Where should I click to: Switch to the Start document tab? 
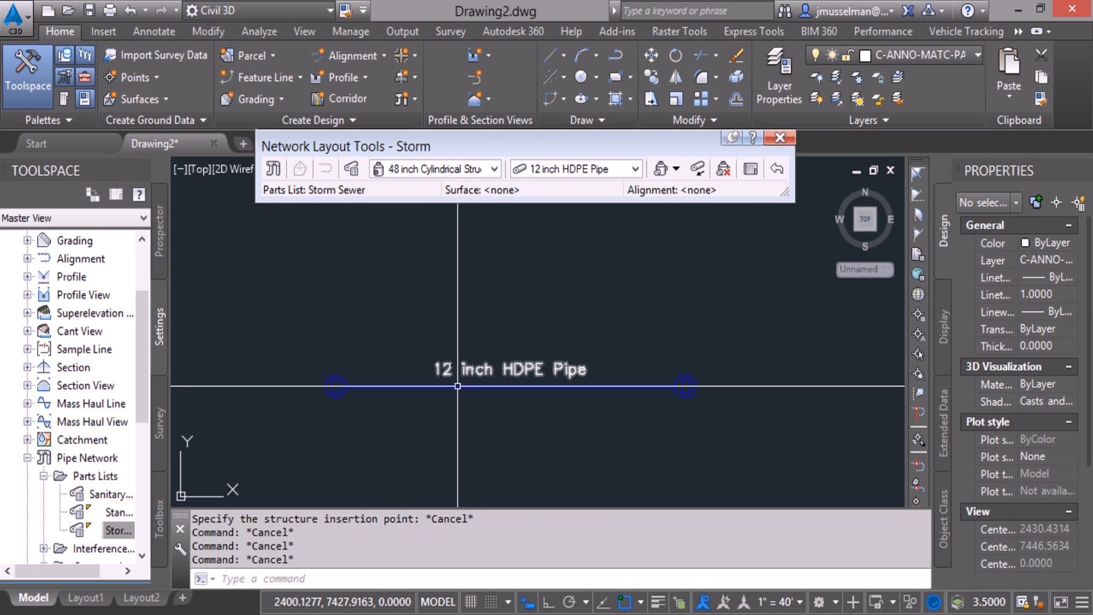pyautogui.click(x=36, y=143)
